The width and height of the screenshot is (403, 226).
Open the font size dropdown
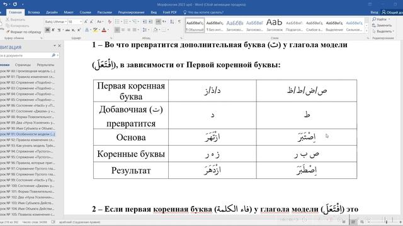[81, 22]
